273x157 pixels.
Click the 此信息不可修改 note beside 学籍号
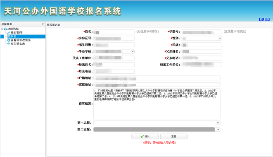pyautogui.click(x=235, y=31)
